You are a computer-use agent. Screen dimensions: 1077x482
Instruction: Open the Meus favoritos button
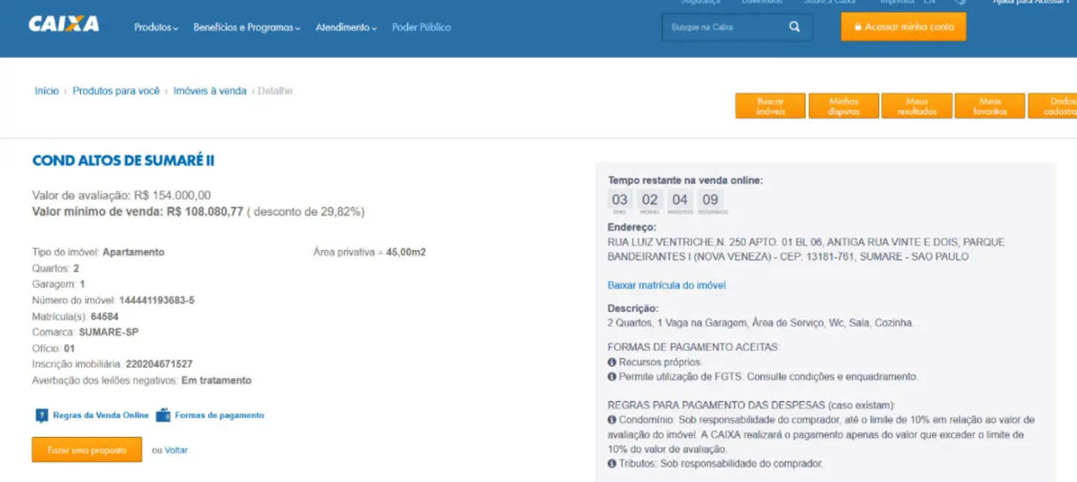point(989,106)
